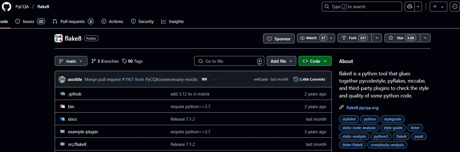Switch to the Pull requests tab
The height and width of the screenshot is (152, 460).
(x=73, y=21)
